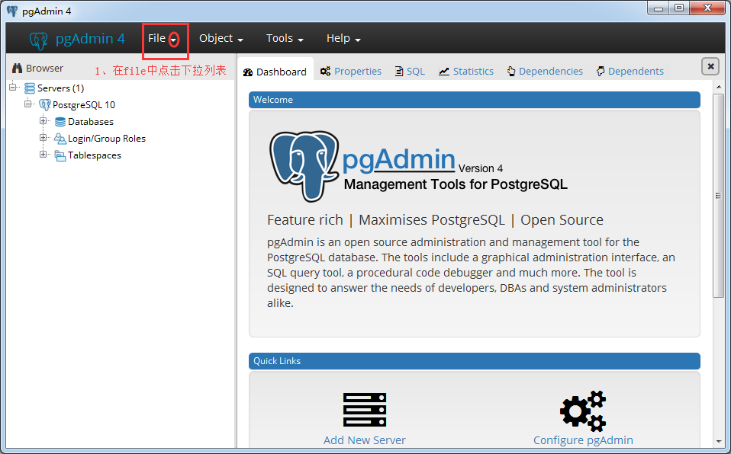The image size is (731, 454).
Task: Click the Dependents tab hand icon
Action: (x=601, y=72)
